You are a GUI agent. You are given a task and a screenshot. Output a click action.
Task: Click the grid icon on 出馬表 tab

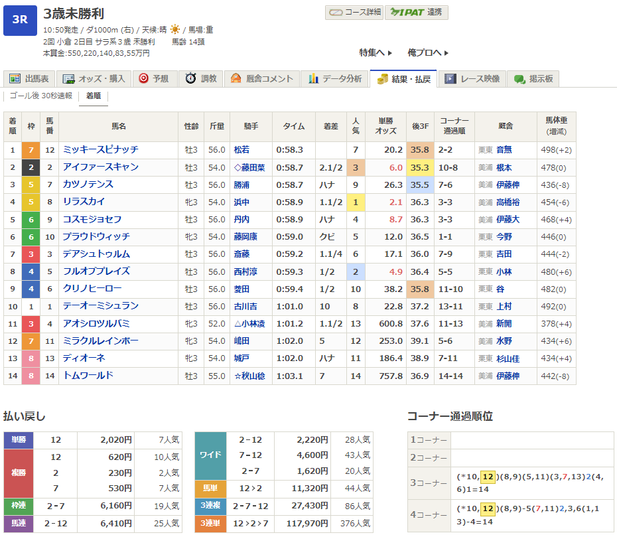click(x=15, y=79)
